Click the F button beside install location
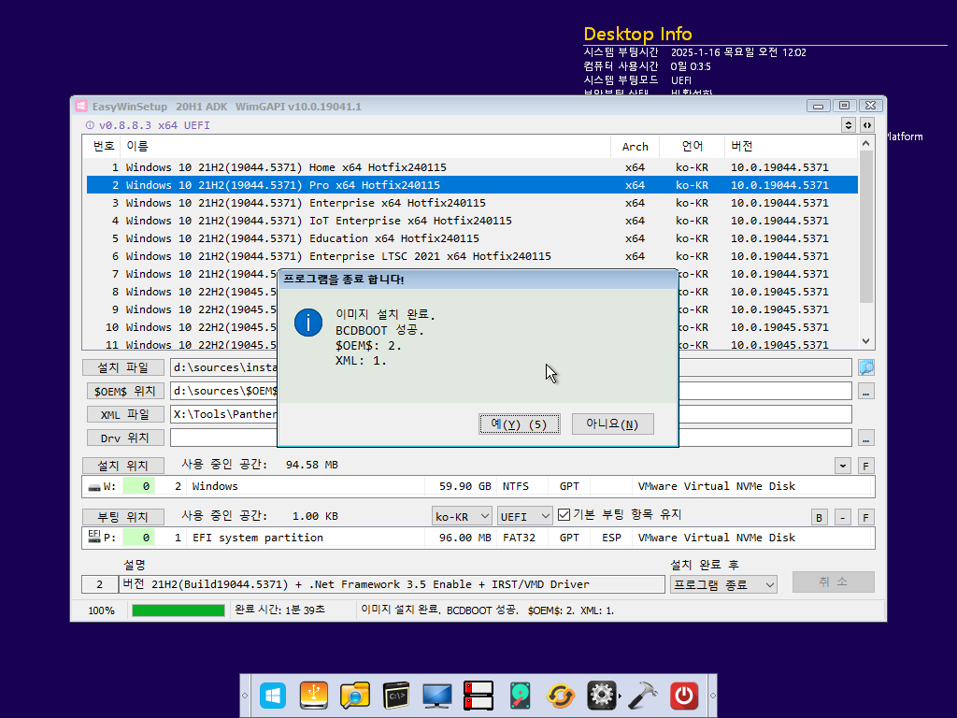 865,466
